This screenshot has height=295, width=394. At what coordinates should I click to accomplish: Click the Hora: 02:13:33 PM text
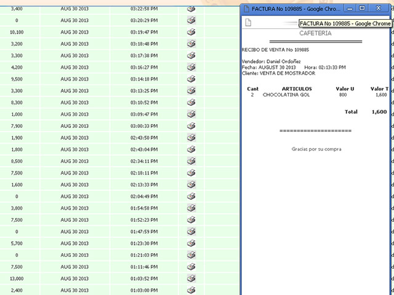point(325,67)
